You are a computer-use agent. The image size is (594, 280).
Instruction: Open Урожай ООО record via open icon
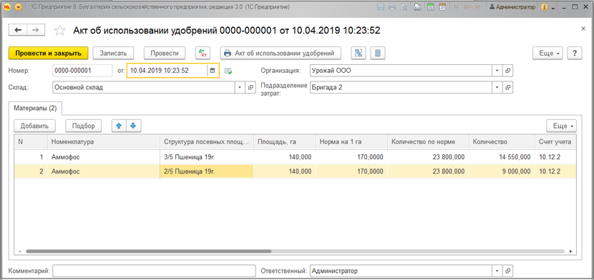point(507,70)
